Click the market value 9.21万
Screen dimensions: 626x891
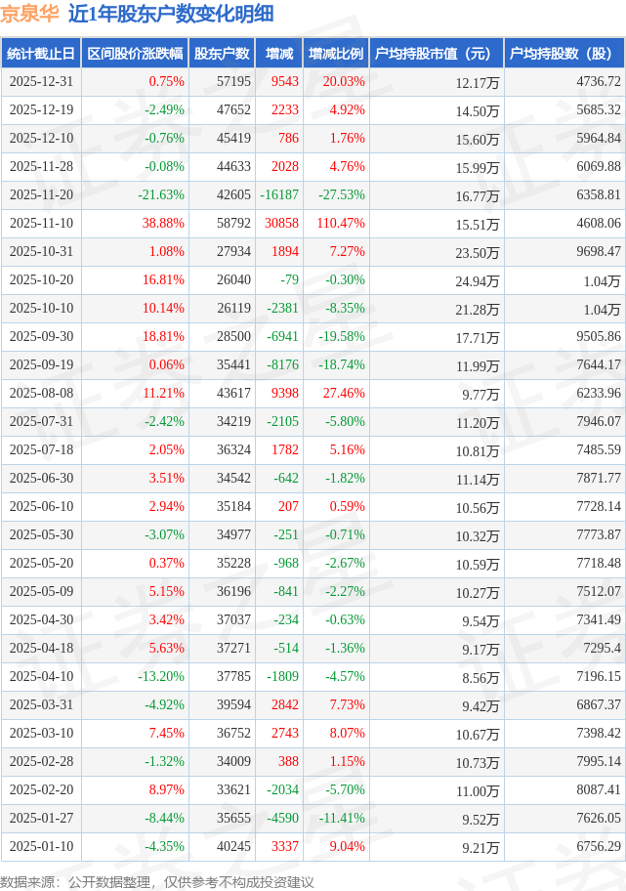tap(480, 847)
